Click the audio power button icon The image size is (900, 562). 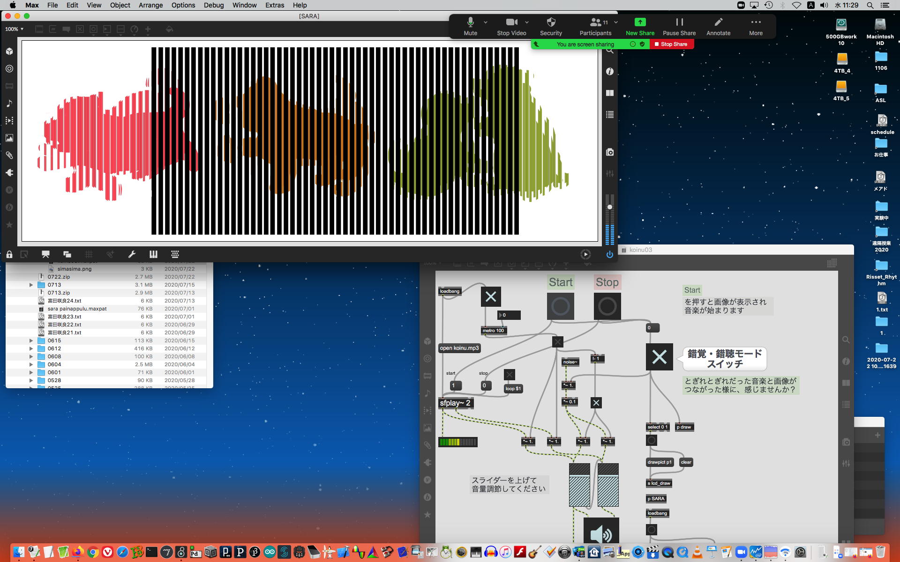(609, 254)
